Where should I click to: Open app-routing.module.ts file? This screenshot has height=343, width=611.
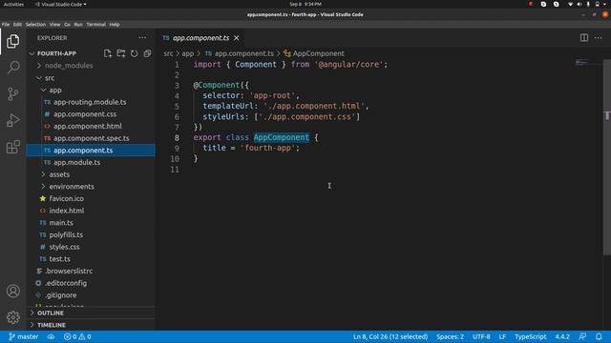pyautogui.click(x=90, y=102)
